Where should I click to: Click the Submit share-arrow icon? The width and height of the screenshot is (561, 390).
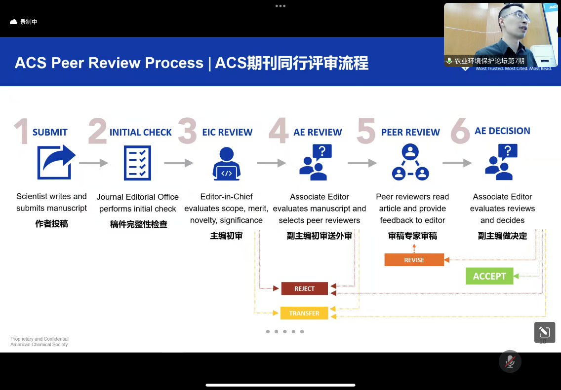pyautogui.click(x=56, y=163)
